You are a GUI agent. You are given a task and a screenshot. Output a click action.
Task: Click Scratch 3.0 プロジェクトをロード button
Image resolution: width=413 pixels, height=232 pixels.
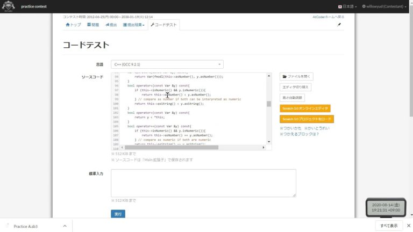coord(307,119)
